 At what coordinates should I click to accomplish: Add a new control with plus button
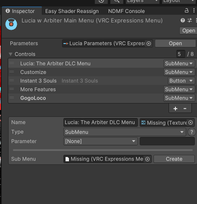point(175,109)
